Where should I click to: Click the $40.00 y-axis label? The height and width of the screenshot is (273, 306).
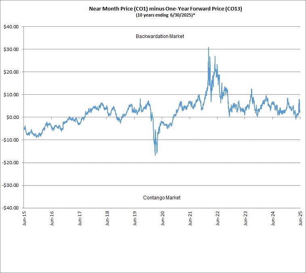pyautogui.click(x=11, y=27)
